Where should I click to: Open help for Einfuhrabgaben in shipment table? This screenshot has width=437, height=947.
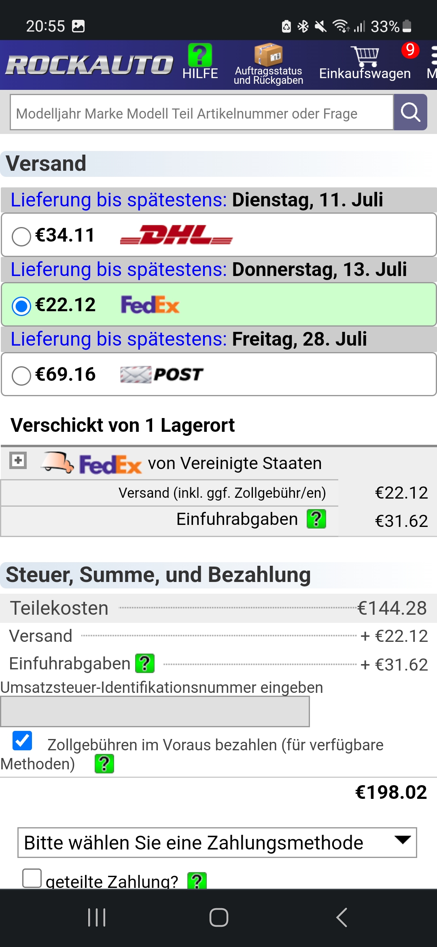point(316,519)
